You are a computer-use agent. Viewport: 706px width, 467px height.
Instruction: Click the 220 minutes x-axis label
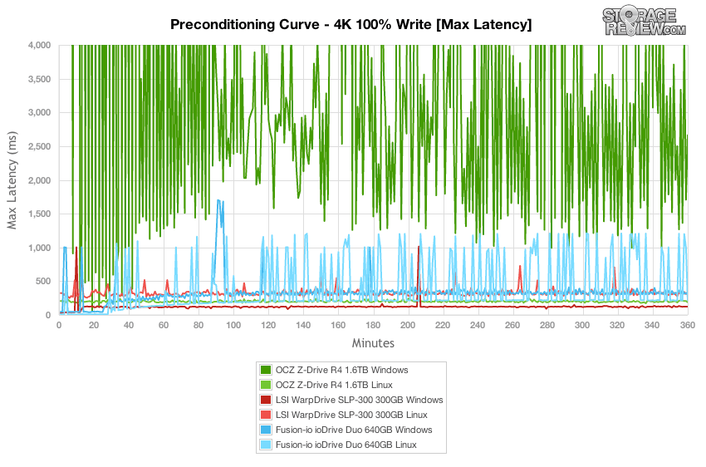[443, 325]
